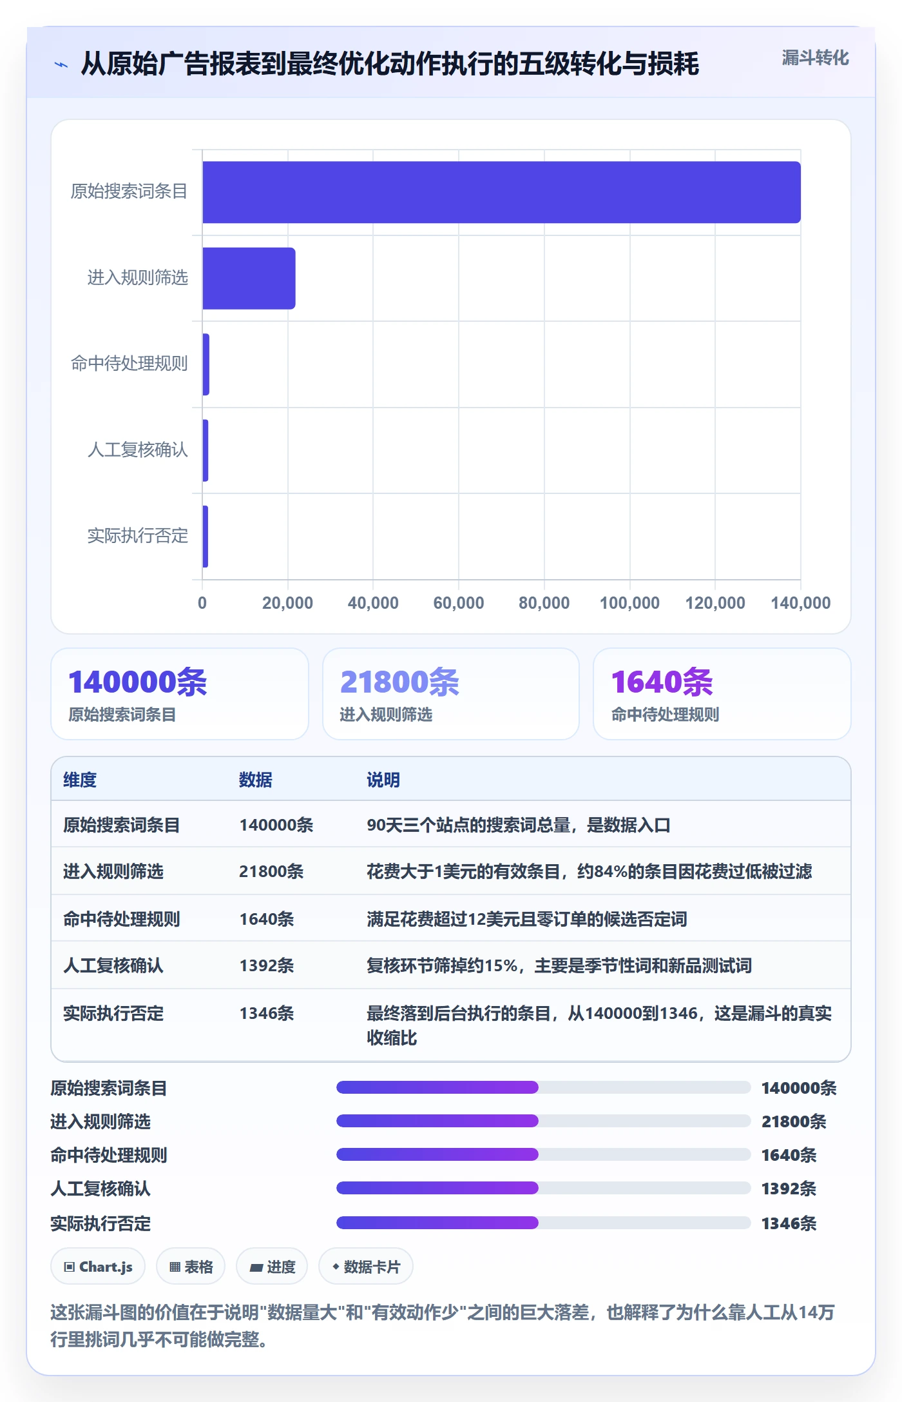The height and width of the screenshot is (1402, 902).
Task: Select the Chart.js chip
Action: click(98, 1267)
